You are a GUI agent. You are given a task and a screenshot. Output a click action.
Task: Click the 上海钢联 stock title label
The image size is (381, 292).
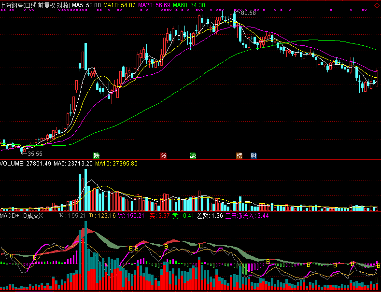coord(14,5)
